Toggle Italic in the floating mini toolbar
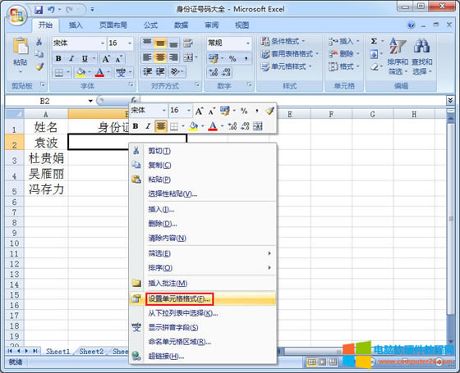 (148, 126)
